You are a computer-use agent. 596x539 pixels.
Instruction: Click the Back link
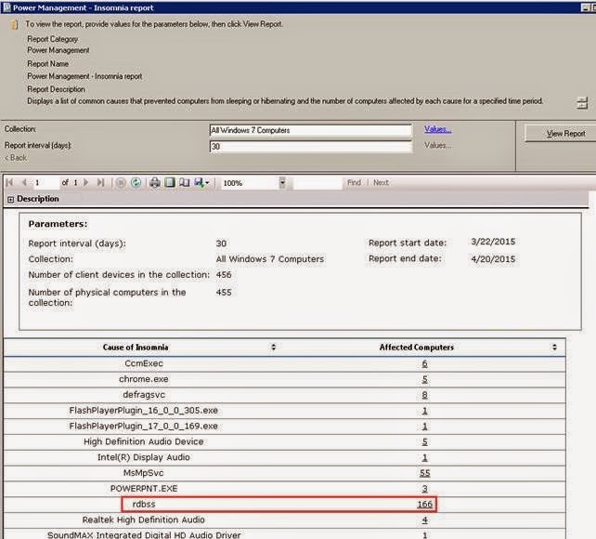16,157
